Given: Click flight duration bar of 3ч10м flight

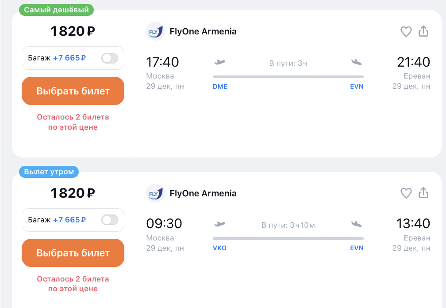Looking at the screenshot, I should point(288,238).
